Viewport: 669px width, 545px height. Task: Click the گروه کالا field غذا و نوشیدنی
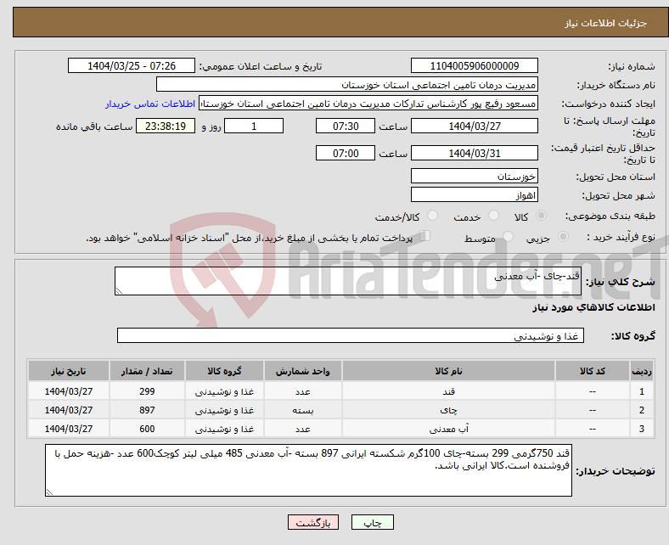[351, 336]
